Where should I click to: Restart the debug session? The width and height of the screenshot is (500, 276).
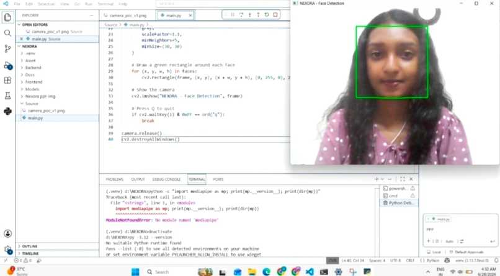[x=267, y=15]
